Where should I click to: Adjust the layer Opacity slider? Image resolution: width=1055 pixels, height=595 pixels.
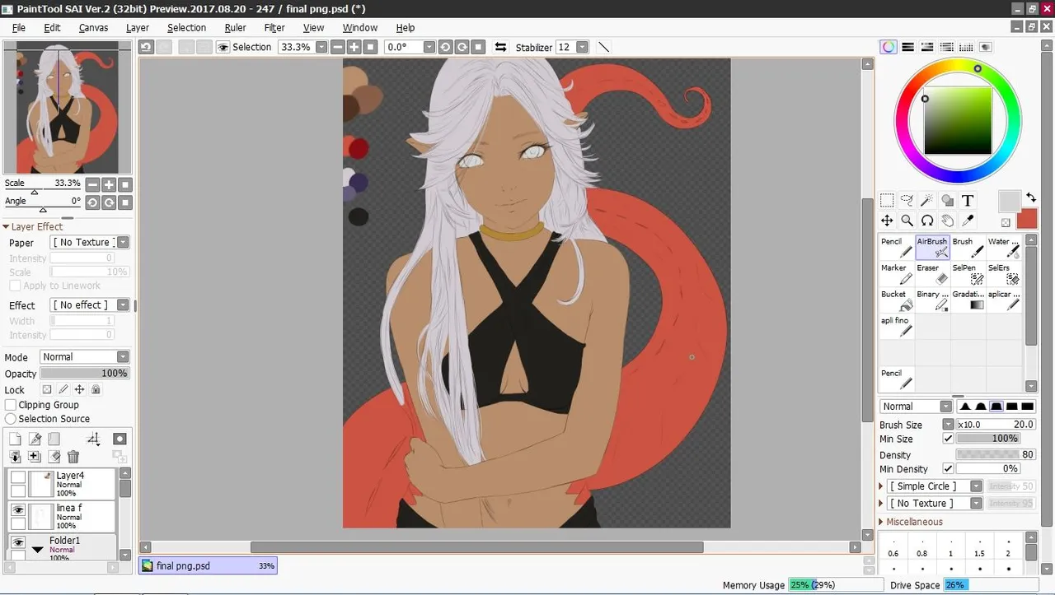85,374
